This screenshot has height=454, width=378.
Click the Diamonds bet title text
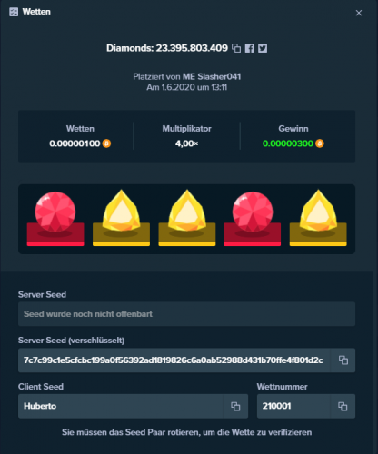tap(167, 48)
